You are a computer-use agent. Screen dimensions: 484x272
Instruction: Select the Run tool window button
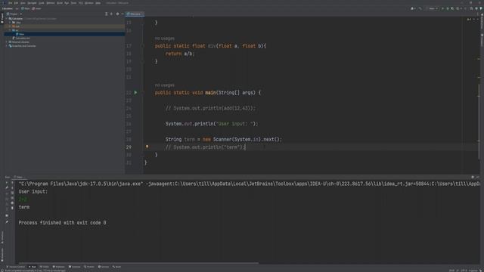point(33,267)
